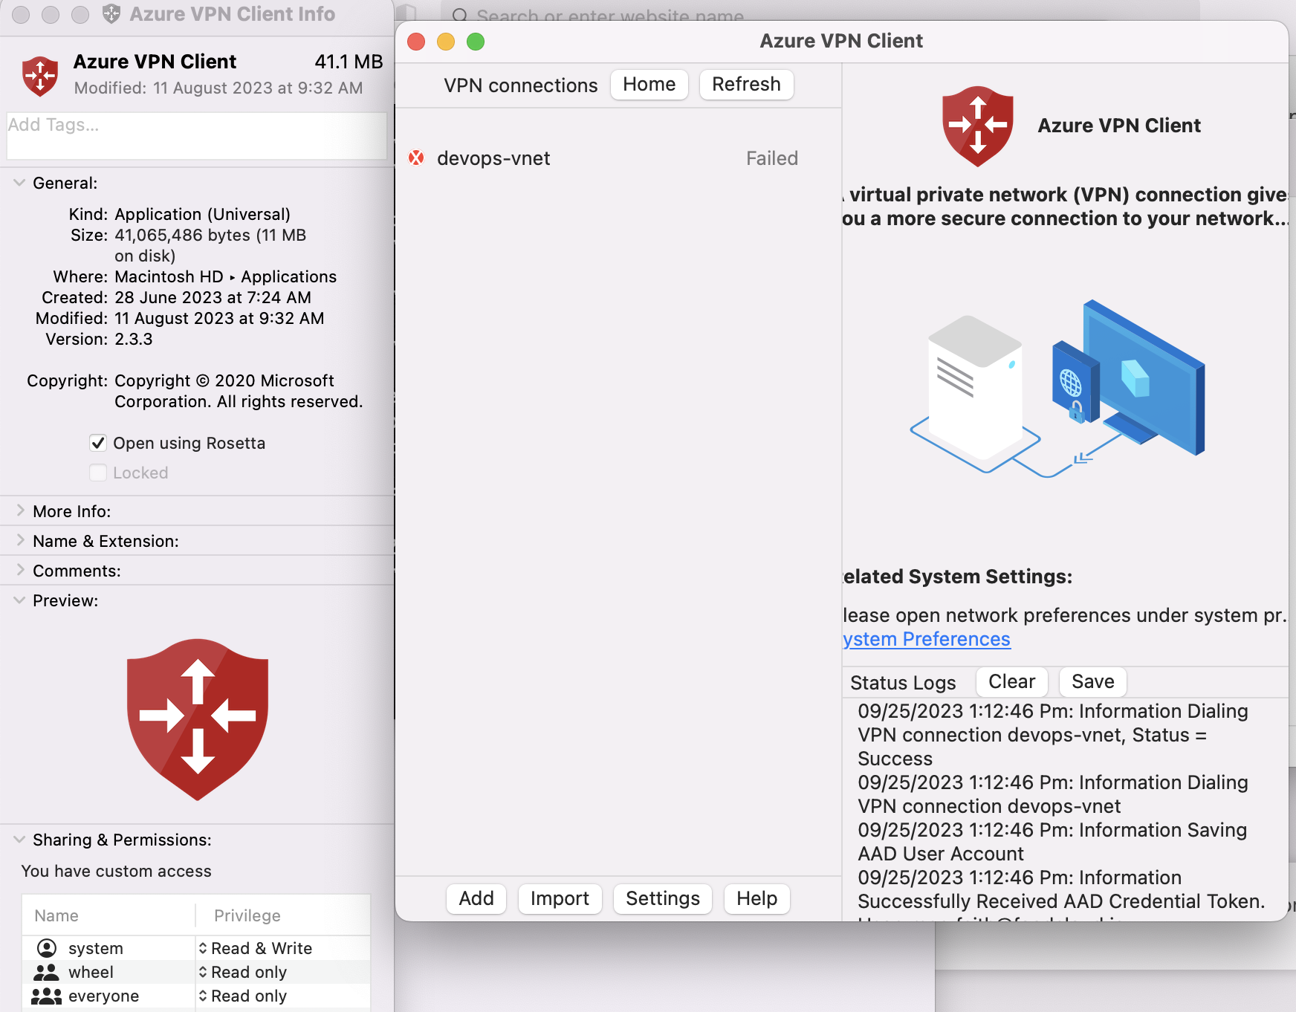The width and height of the screenshot is (1296, 1012).
Task: Click the red failed status icon beside devops-vnet
Action: point(416,158)
